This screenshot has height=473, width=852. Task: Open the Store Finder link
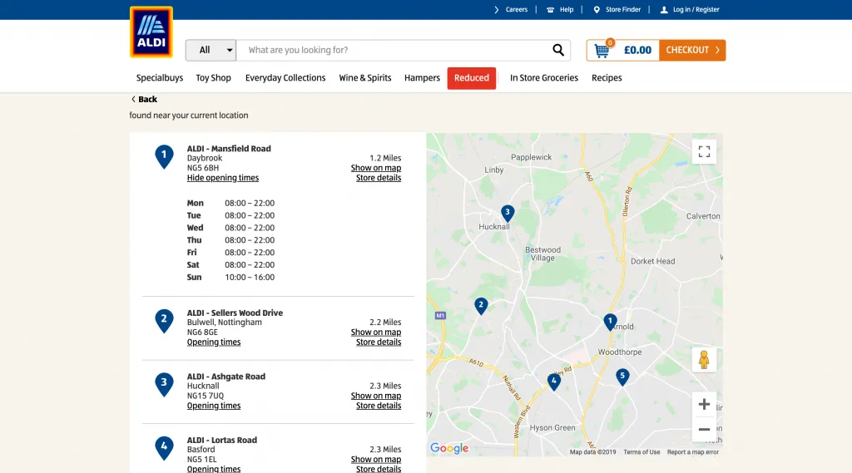622,10
